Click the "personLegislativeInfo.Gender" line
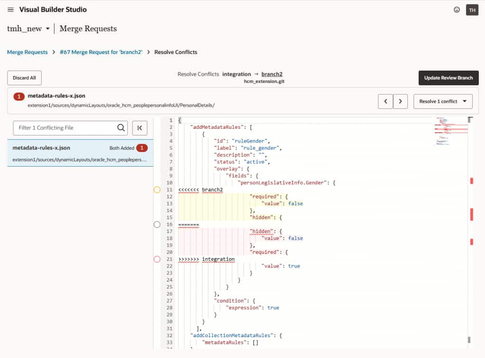 [287, 183]
